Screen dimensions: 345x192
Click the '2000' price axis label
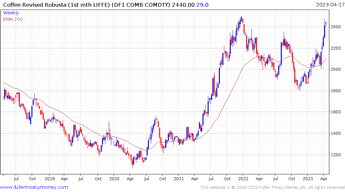pyautogui.click(x=336, y=69)
